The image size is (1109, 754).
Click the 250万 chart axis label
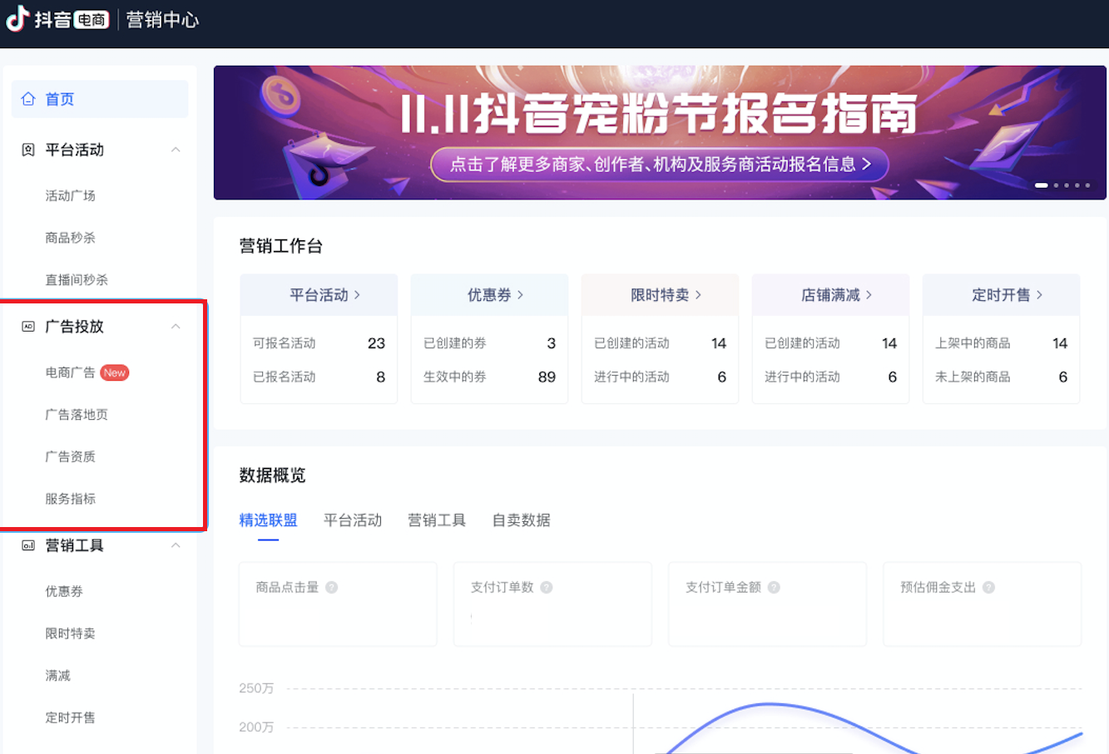[256, 688]
